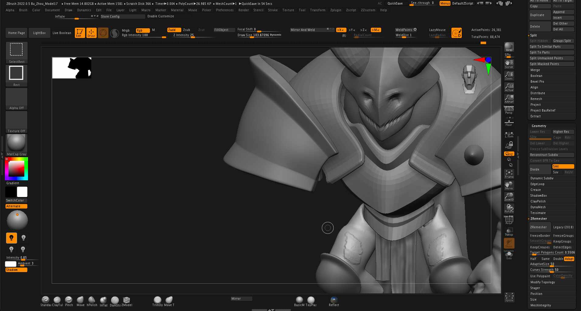Select the Reflect material sphere
Viewport: 581px width, 311px height.
[x=334, y=301]
